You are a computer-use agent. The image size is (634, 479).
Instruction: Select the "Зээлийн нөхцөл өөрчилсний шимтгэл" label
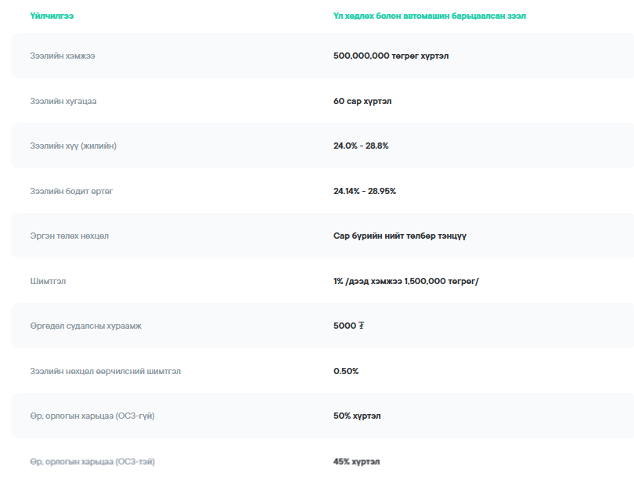click(x=105, y=371)
